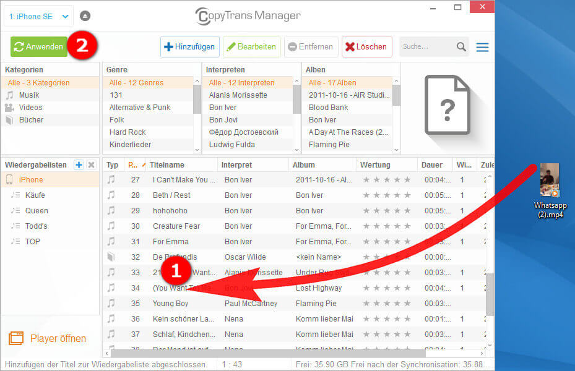Viewport: 575px width, 371px height.
Task: Sort by Typ column header
Action: (113, 165)
